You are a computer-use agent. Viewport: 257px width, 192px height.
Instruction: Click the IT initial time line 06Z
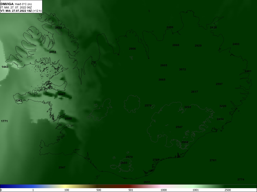coord(16,7)
